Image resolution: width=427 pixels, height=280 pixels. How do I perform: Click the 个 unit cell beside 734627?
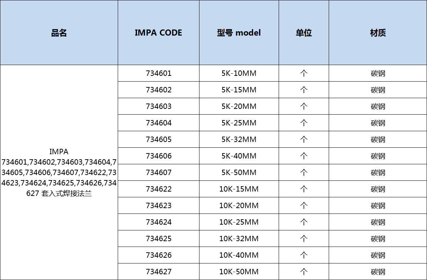pos(303,271)
